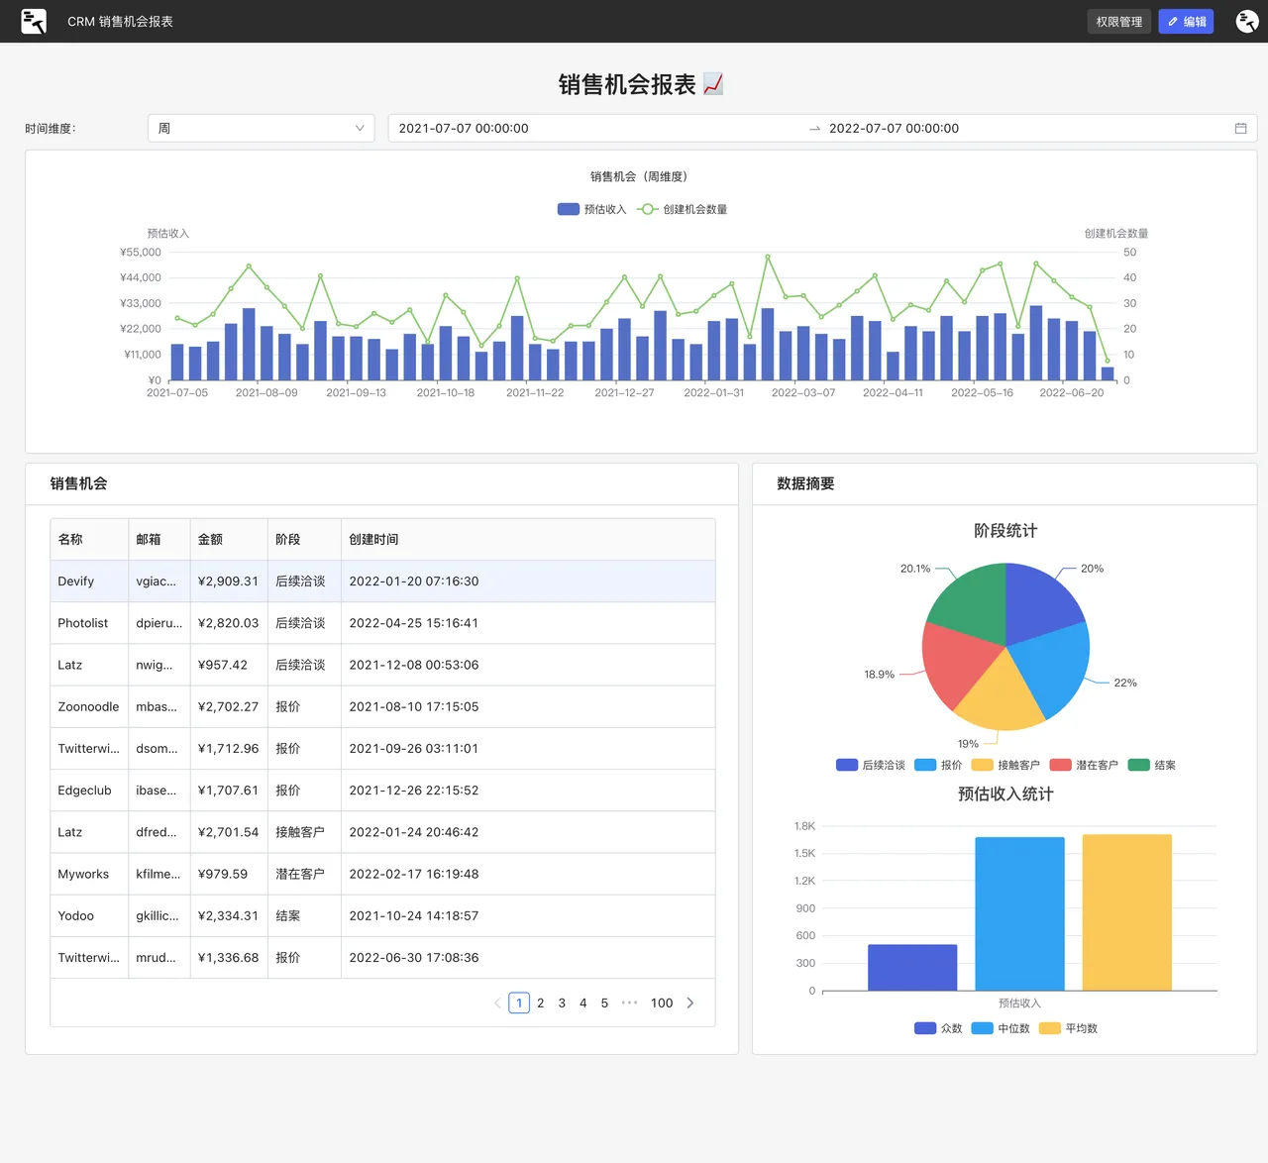Image resolution: width=1268 pixels, height=1163 pixels.
Task: Toggle 平均数 legend in revenue chart
Action: pyautogui.click(x=1068, y=1028)
